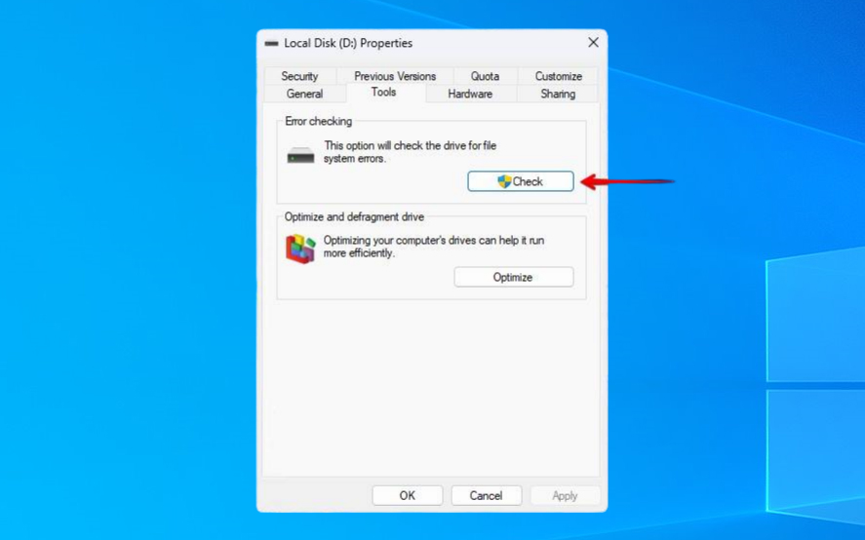Click the Optimize button
Viewport: 865px width, 540px height.
click(513, 278)
